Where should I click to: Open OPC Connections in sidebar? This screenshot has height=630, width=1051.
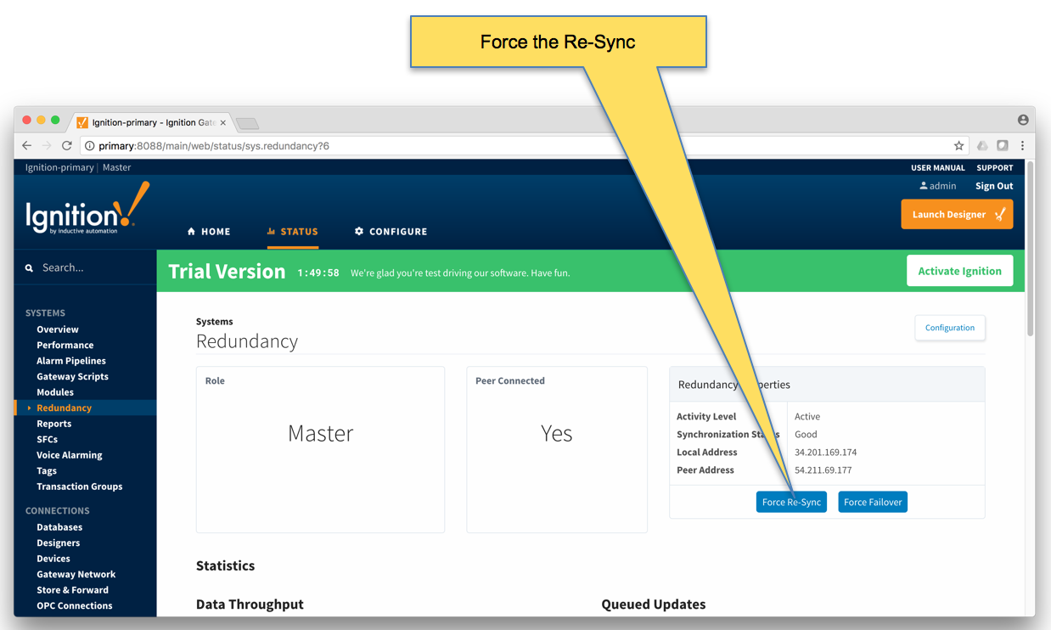click(x=75, y=606)
